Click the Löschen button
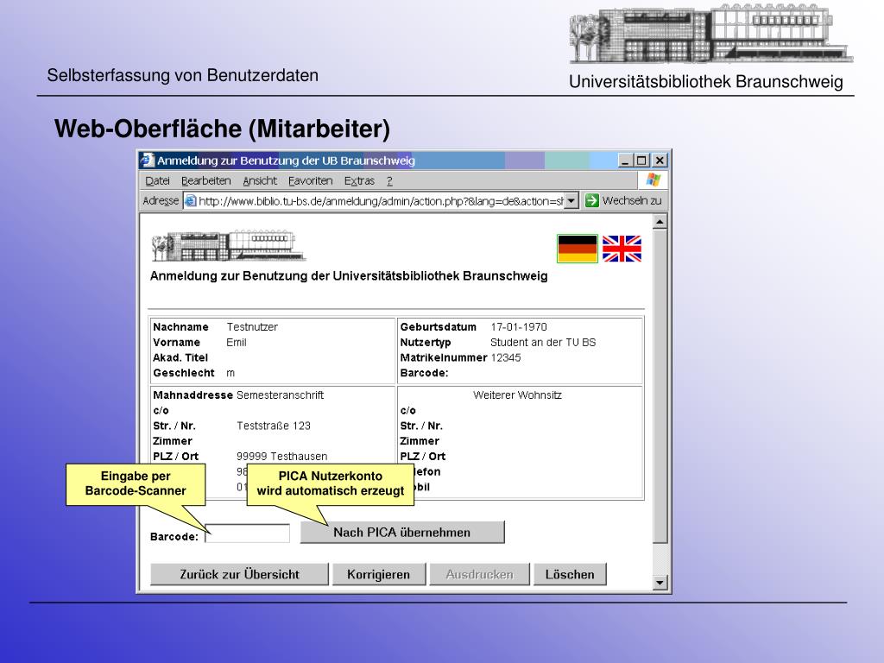This screenshot has height=663, width=884. 570,574
